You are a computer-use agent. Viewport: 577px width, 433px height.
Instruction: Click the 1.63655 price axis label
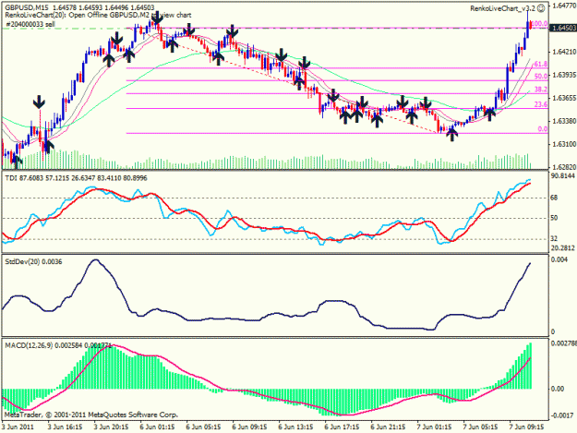click(562, 98)
